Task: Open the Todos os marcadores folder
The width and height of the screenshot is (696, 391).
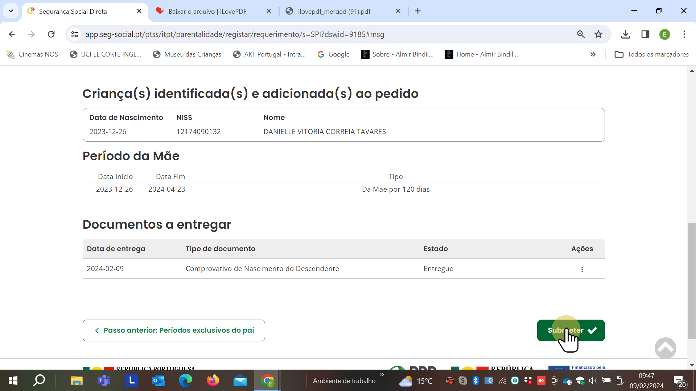Action: 651,54
